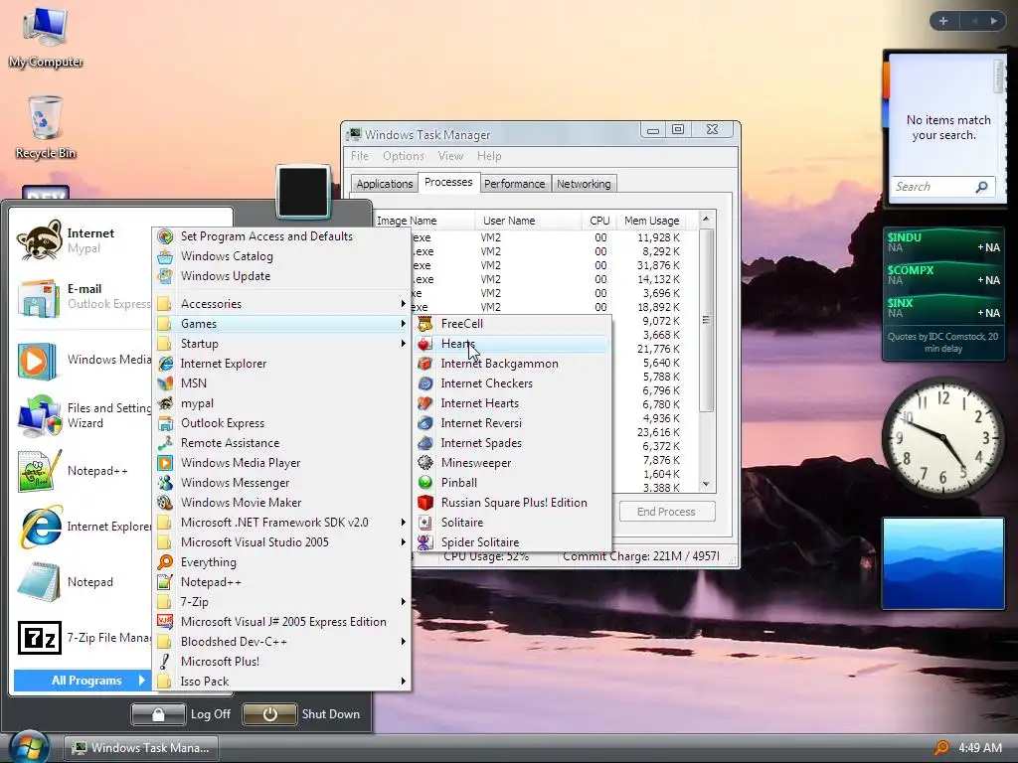Launch Russian Square Plus! Edition
1018x763 pixels.
[513, 502]
